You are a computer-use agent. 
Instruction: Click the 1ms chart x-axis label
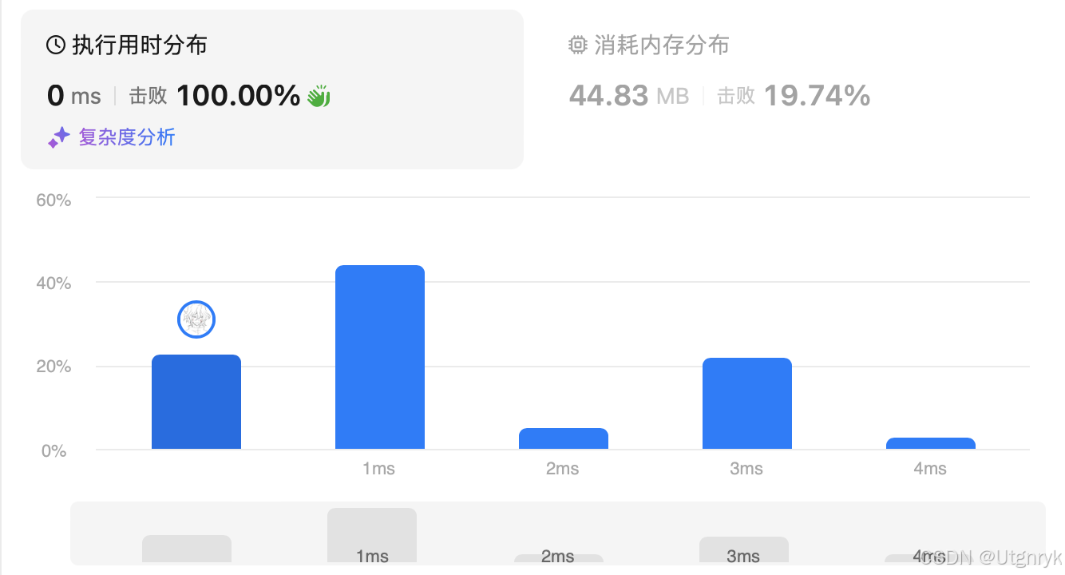coord(378,469)
